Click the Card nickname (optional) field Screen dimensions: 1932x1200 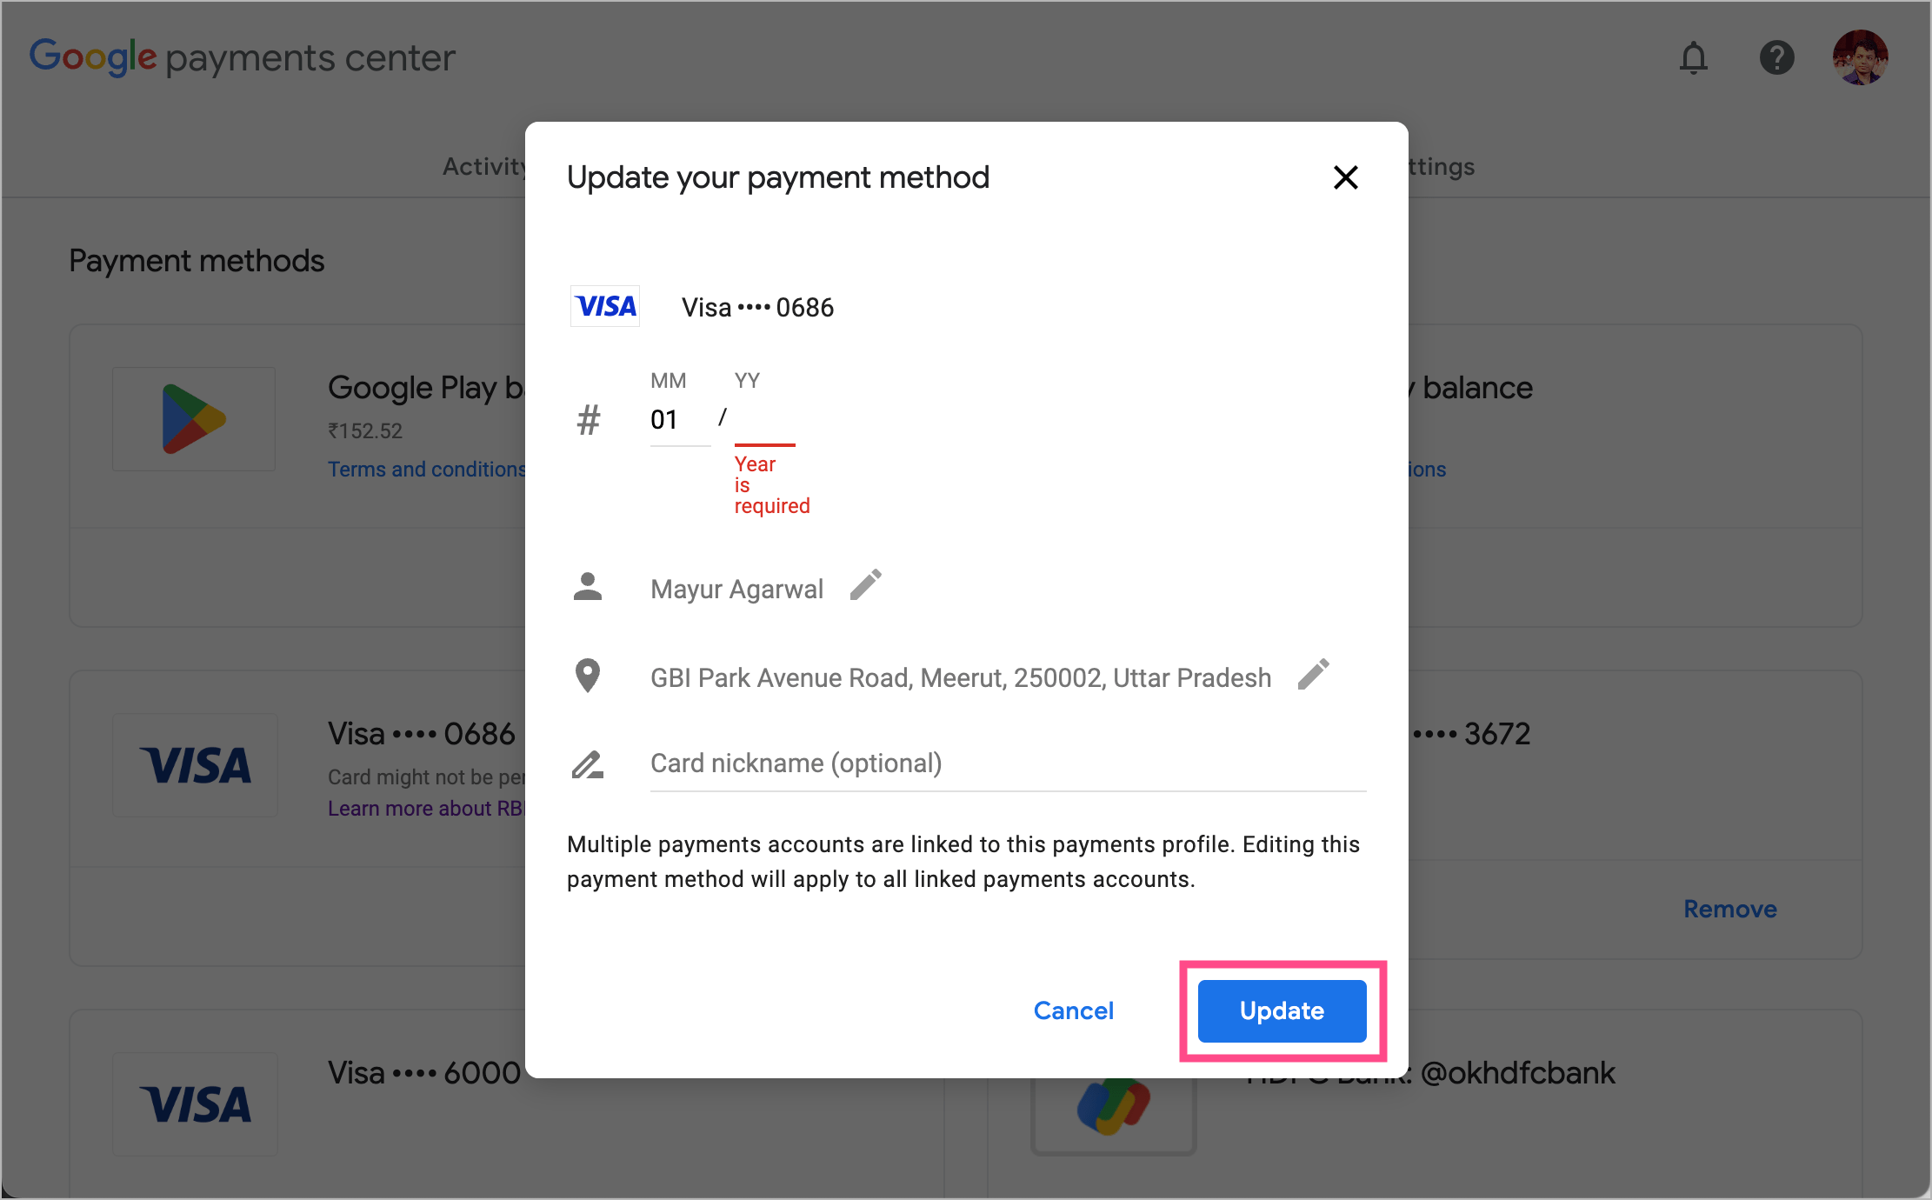pyautogui.click(x=1008, y=763)
